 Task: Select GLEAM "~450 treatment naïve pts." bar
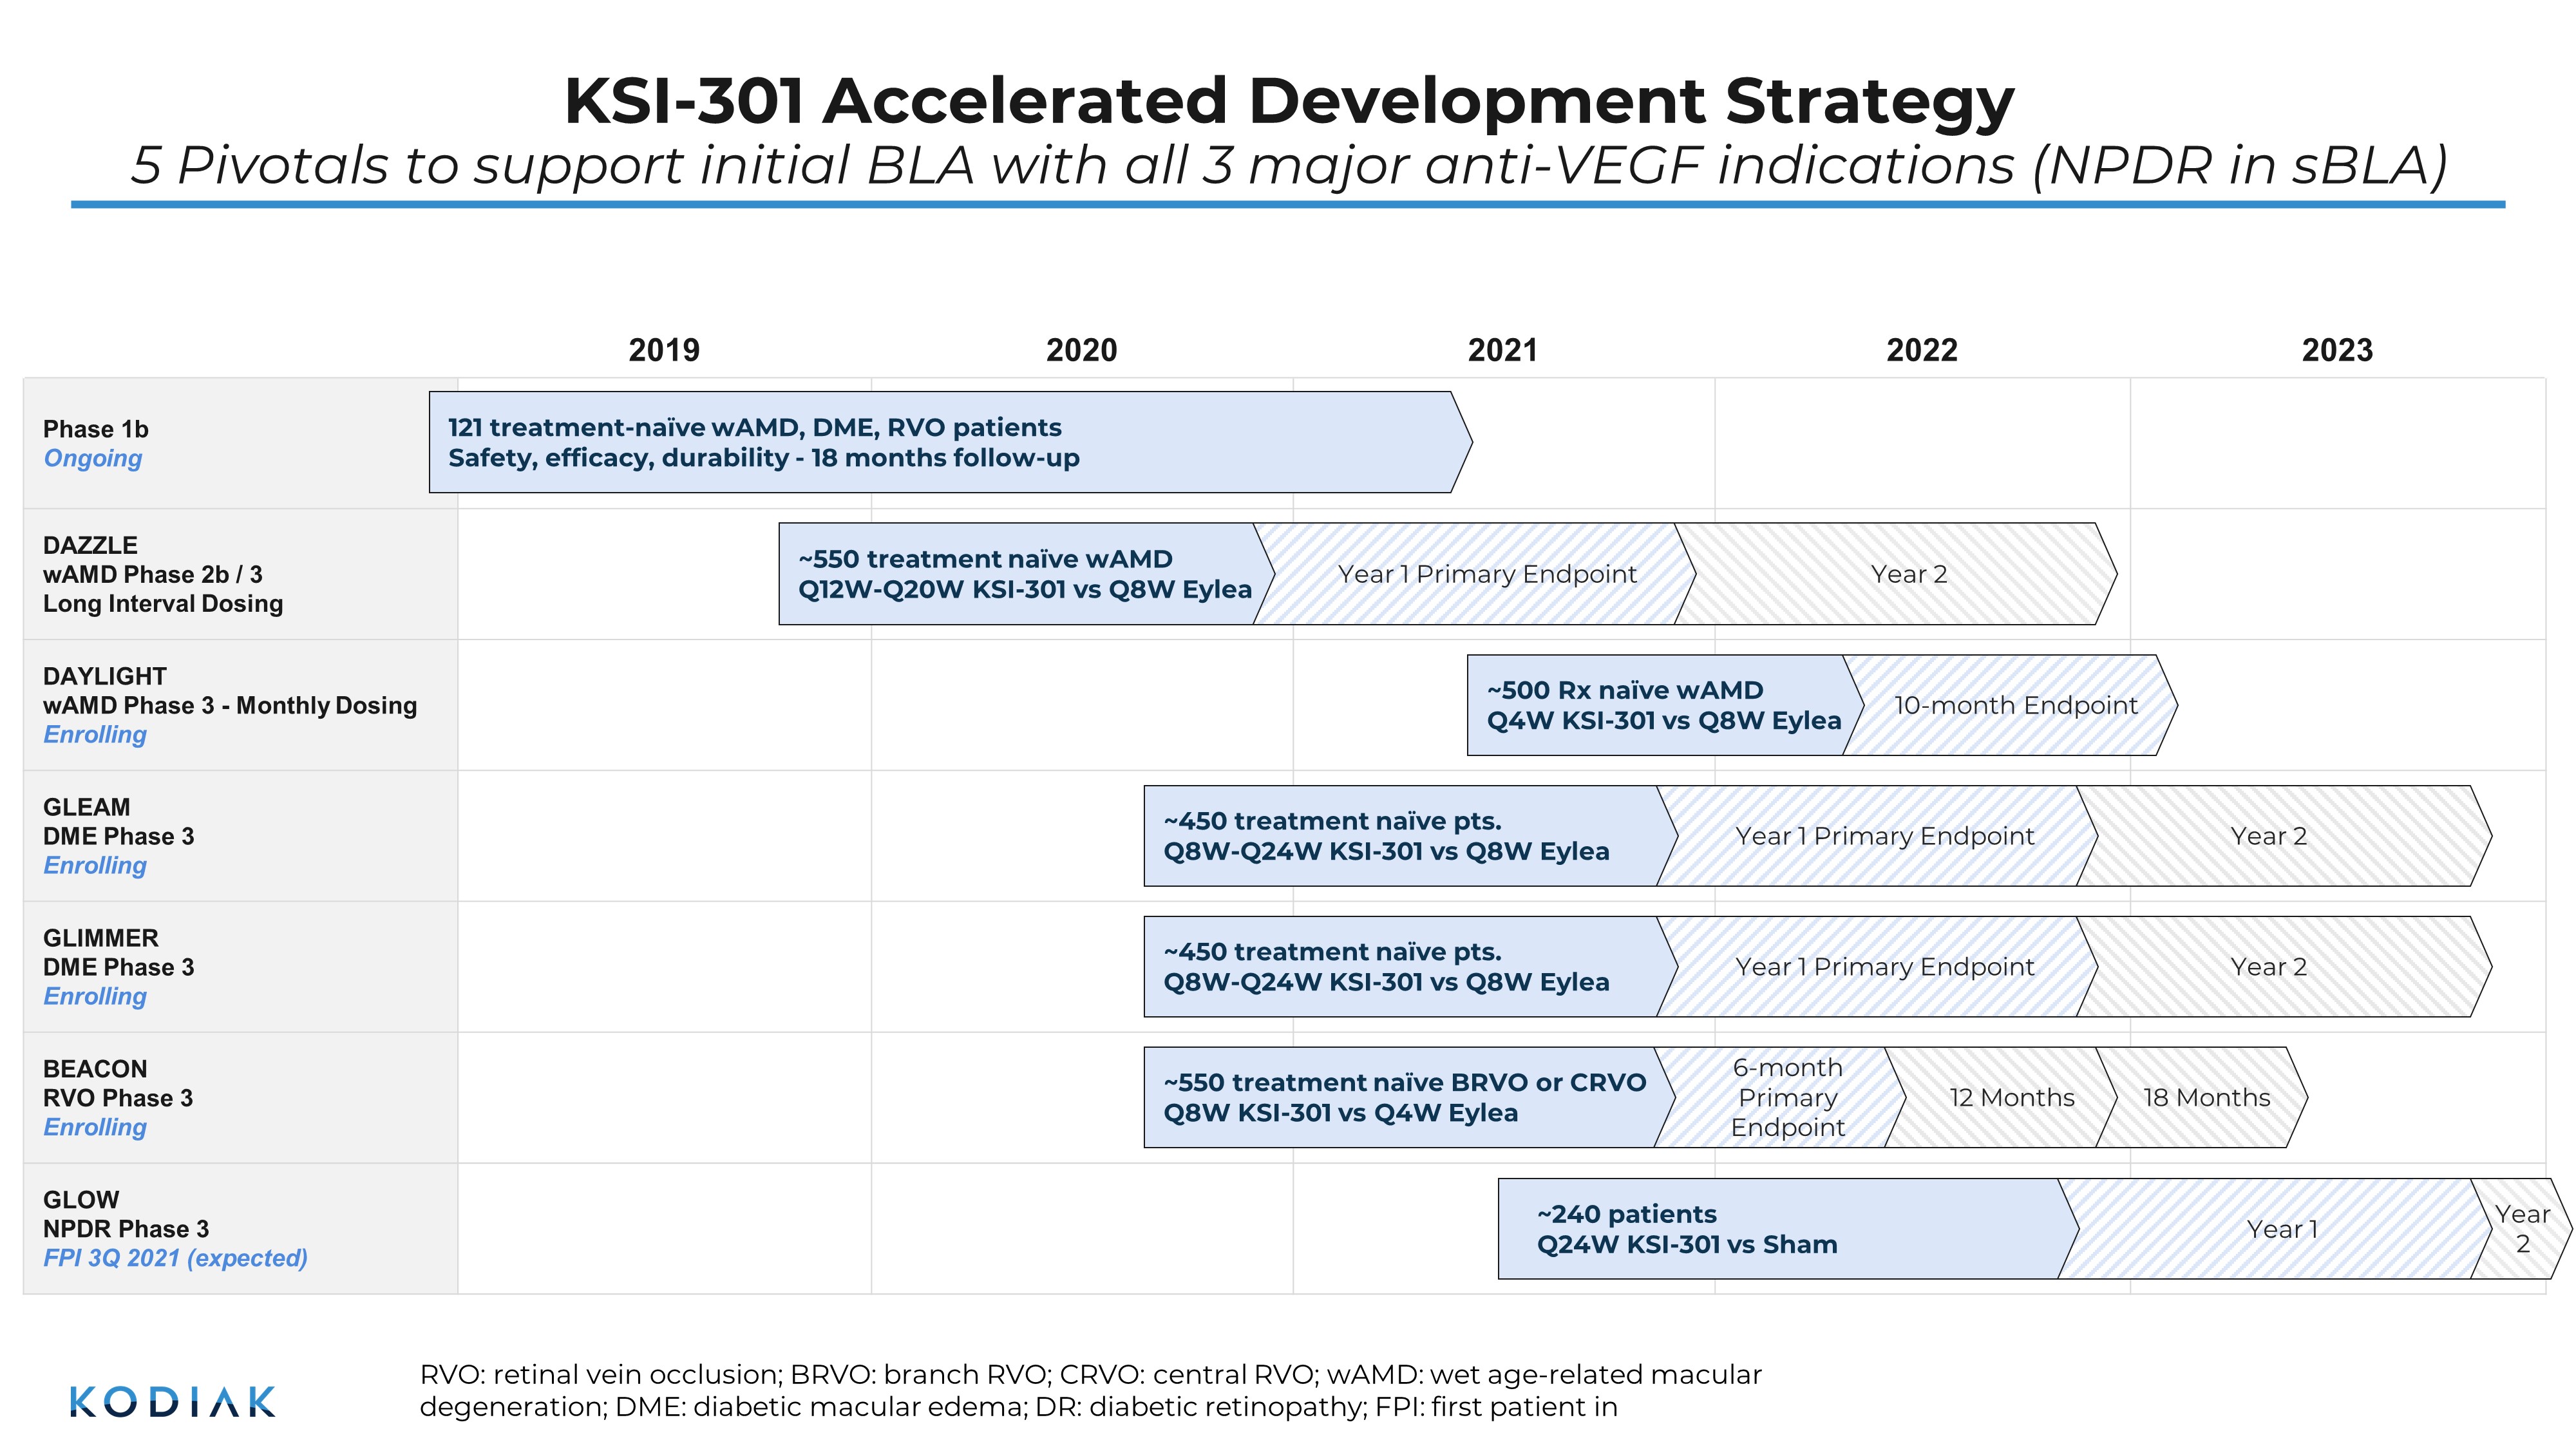click(1410, 836)
